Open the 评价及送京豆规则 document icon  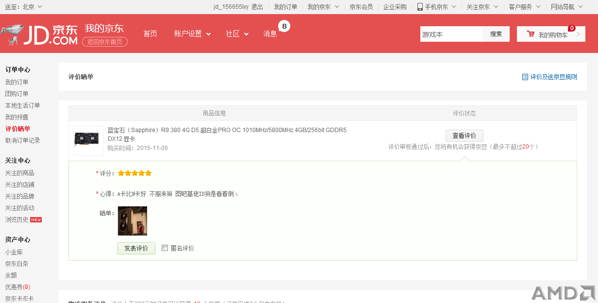[525, 77]
